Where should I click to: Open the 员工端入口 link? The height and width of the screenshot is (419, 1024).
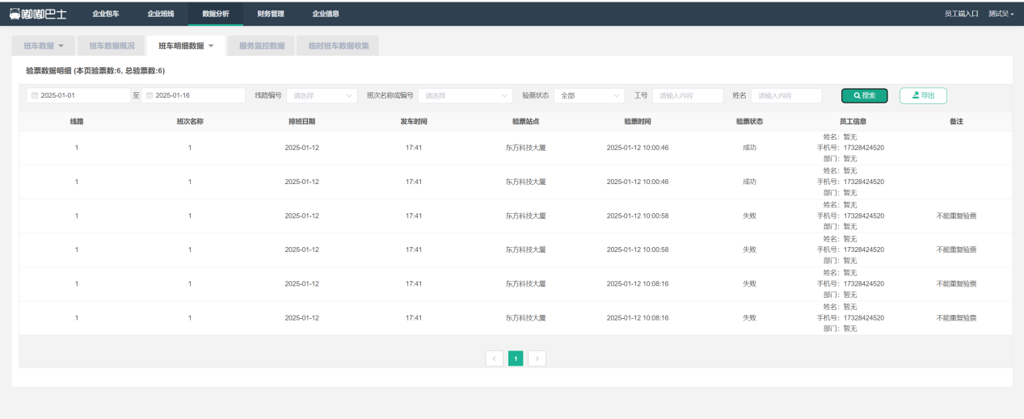pos(961,14)
